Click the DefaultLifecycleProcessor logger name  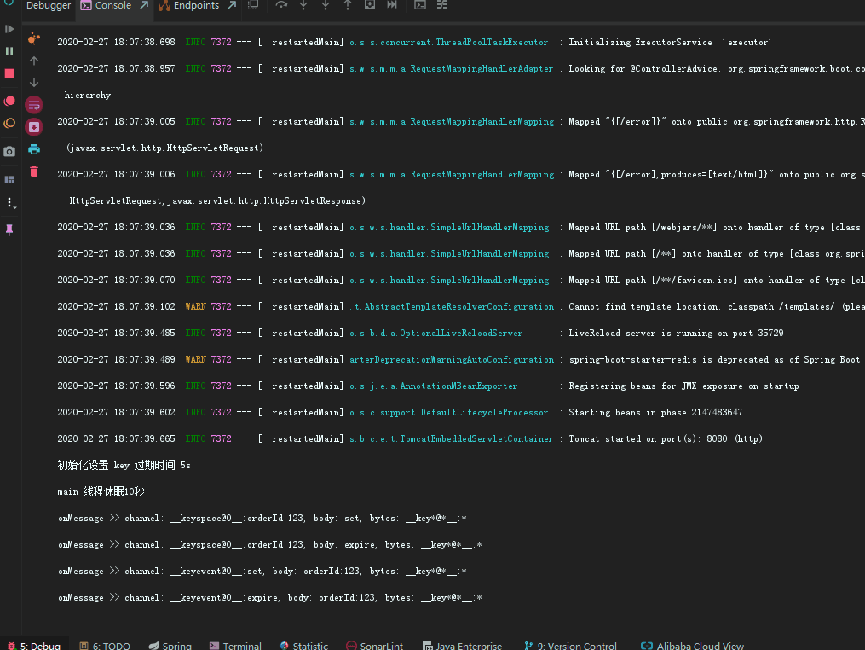click(448, 413)
